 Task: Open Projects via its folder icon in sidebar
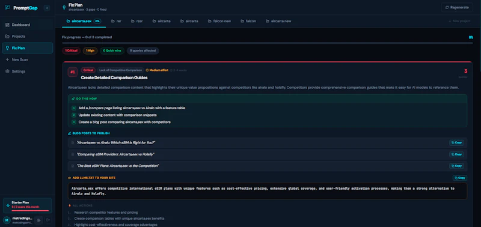click(x=7, y=37)
